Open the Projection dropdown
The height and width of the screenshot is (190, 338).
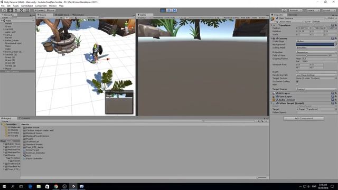(316, 52)
